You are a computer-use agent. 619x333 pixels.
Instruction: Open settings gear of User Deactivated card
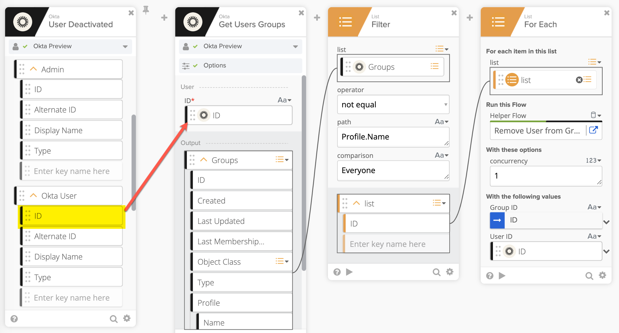click(x=127, y=318)
